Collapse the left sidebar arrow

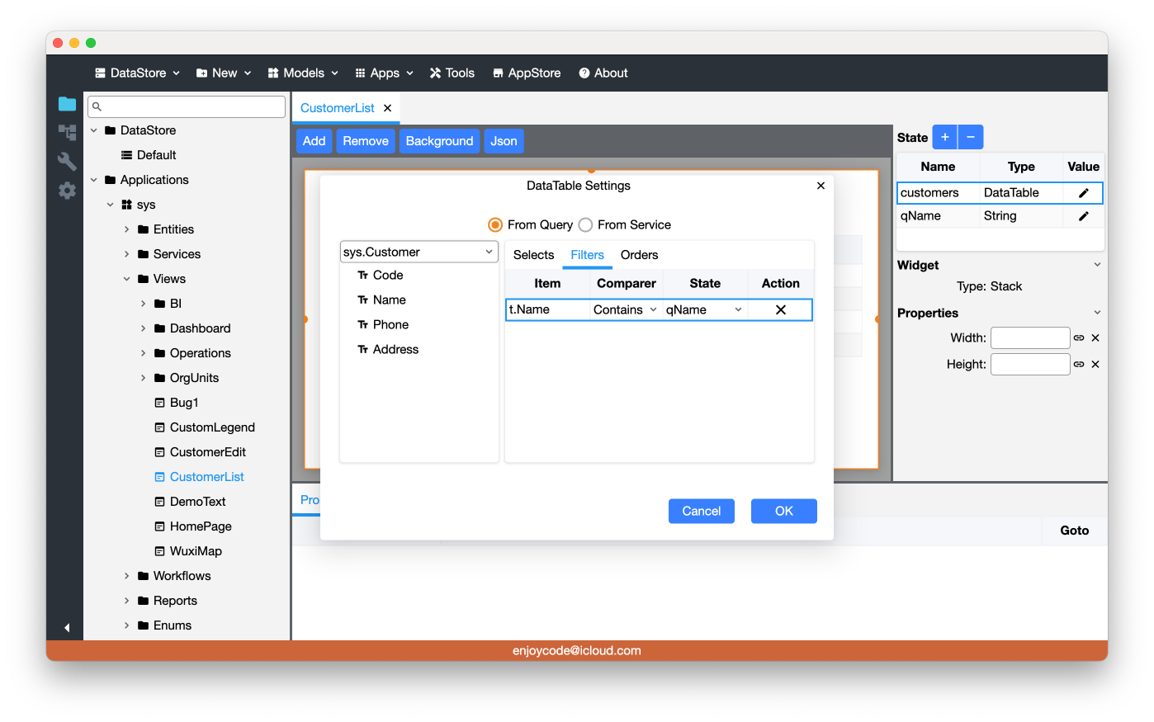tap(67, 628)
